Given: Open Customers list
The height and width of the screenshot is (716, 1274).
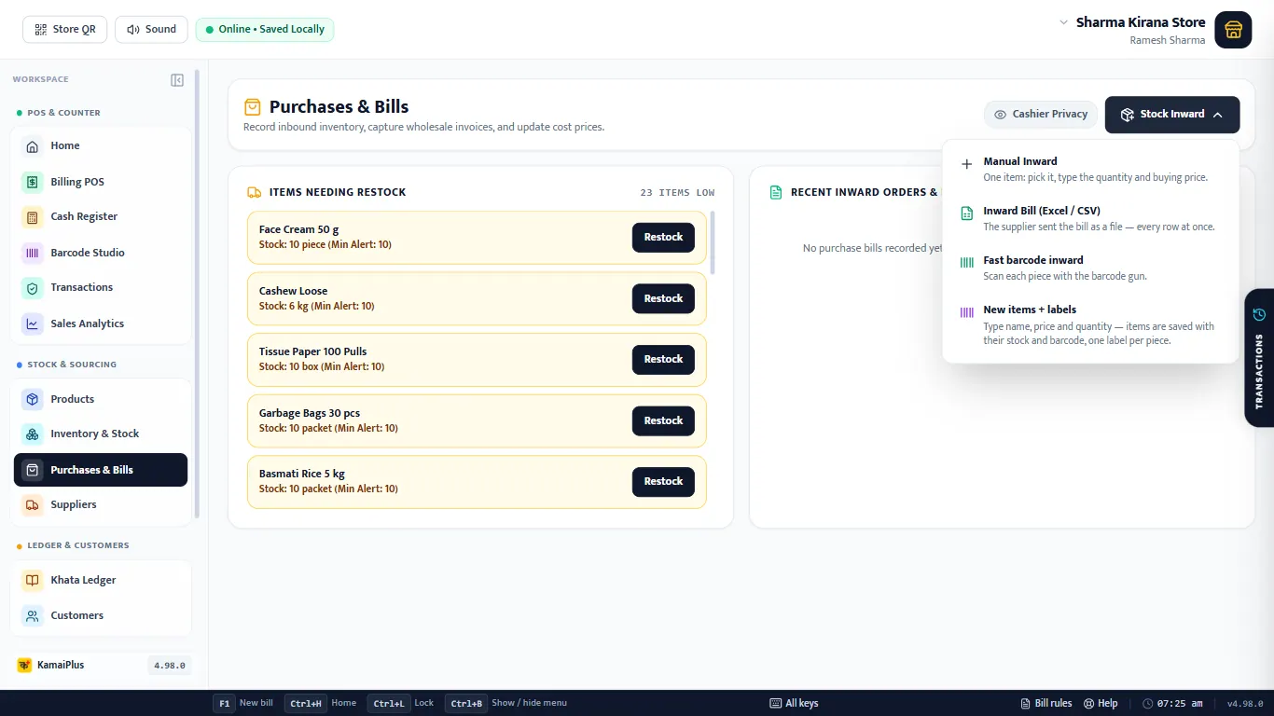Looking at the screenshot, I should [101, 615].
